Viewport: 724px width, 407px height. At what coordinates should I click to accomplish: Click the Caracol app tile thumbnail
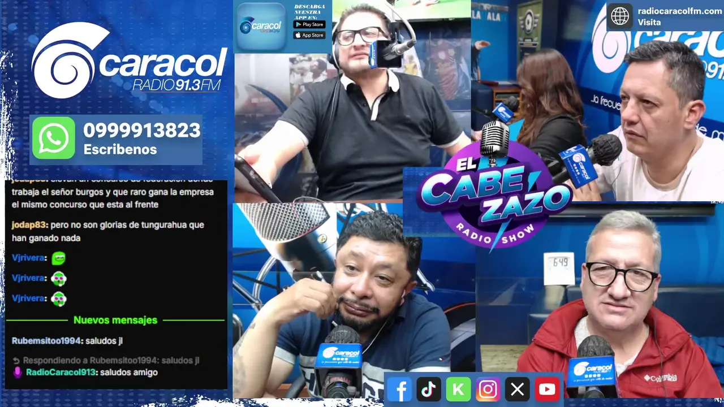coord(261,27)
